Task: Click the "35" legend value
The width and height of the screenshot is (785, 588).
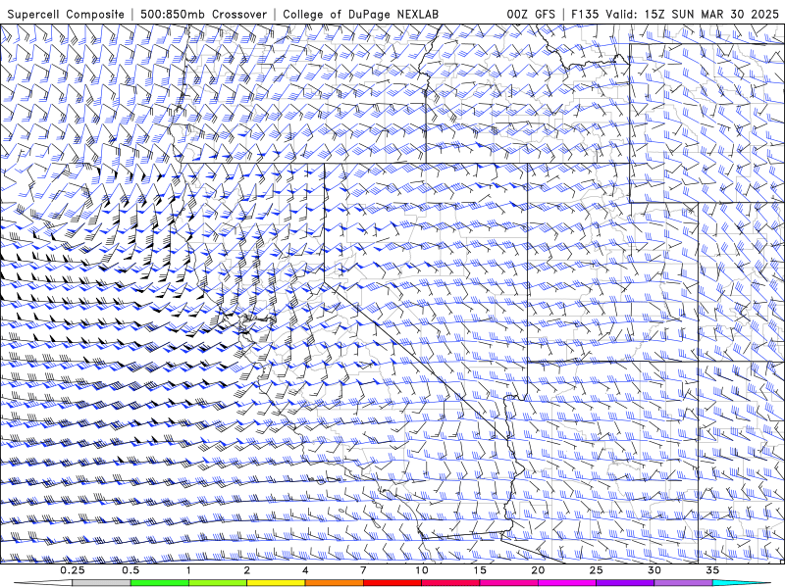Action: tap(712, 570)
